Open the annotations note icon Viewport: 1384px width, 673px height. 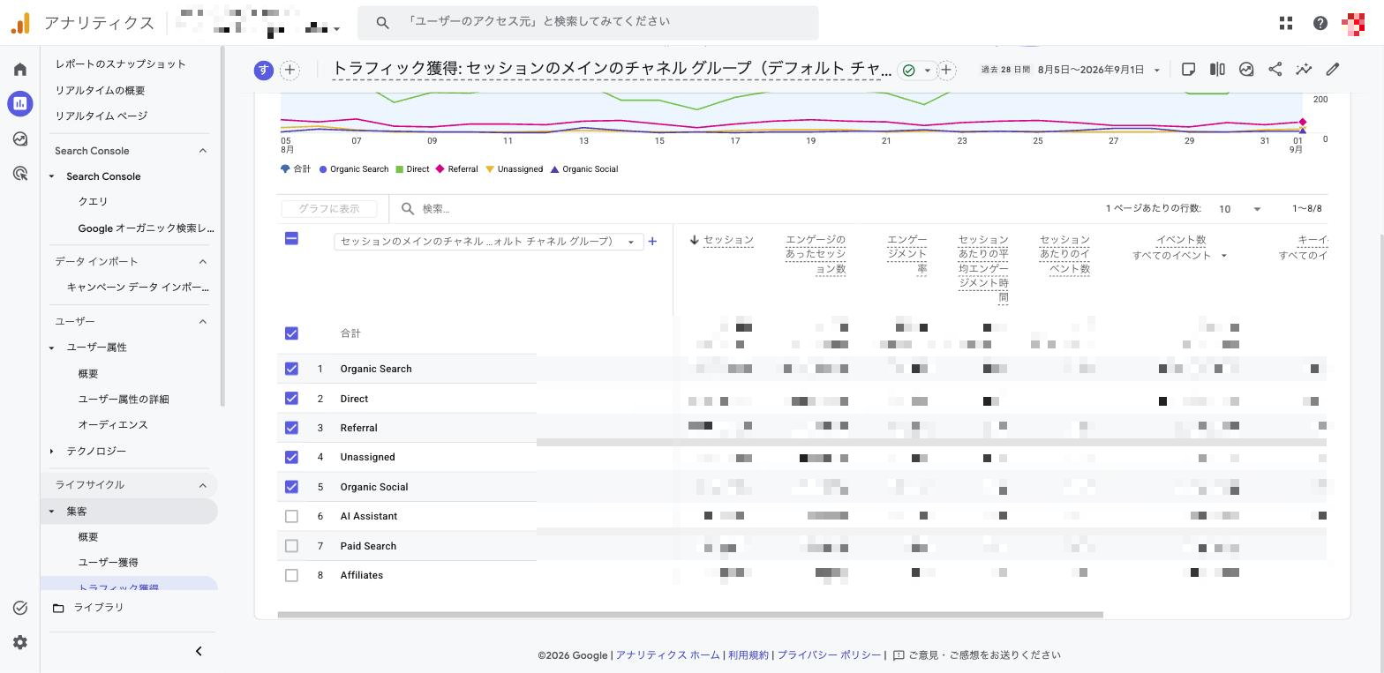coord(1189,69)
